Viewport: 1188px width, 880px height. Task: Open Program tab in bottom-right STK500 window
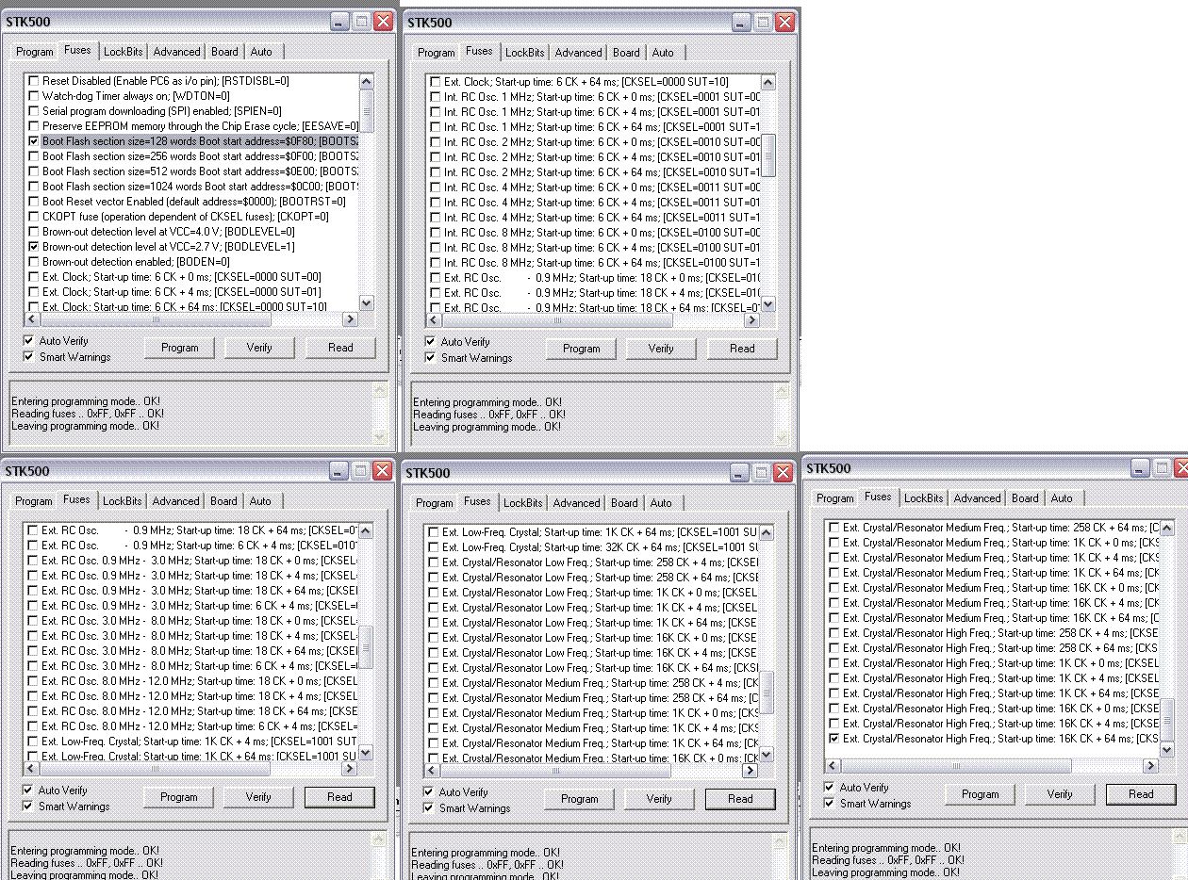[834, 498]
